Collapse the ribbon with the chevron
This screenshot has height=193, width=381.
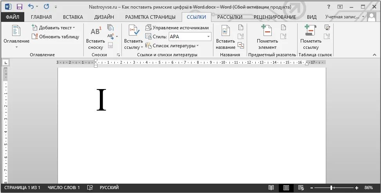[374, 55]
